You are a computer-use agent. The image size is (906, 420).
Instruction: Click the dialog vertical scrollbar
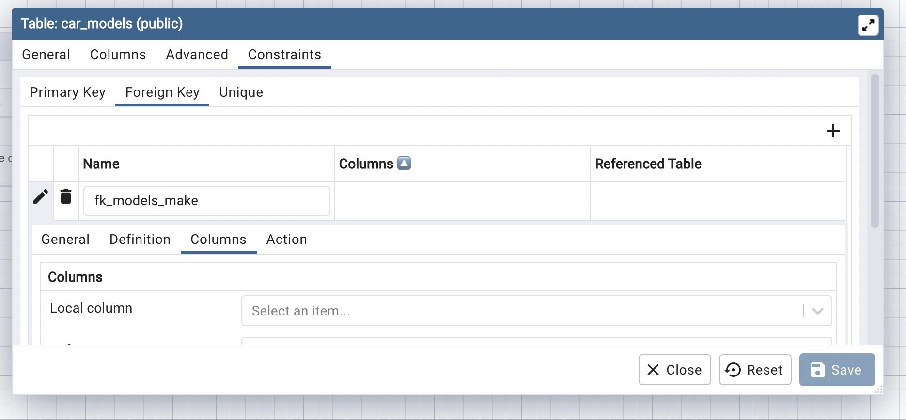875,151
